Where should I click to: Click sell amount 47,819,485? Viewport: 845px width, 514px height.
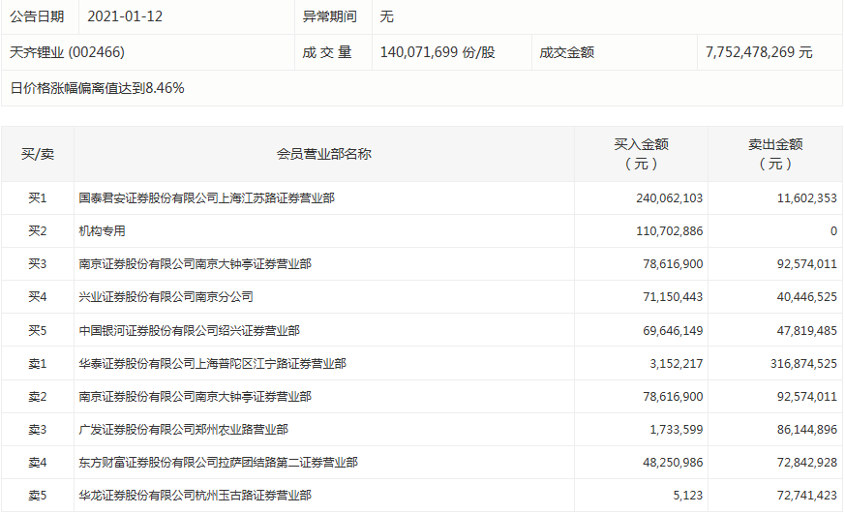pyautogui.click(x=806, y=330)
